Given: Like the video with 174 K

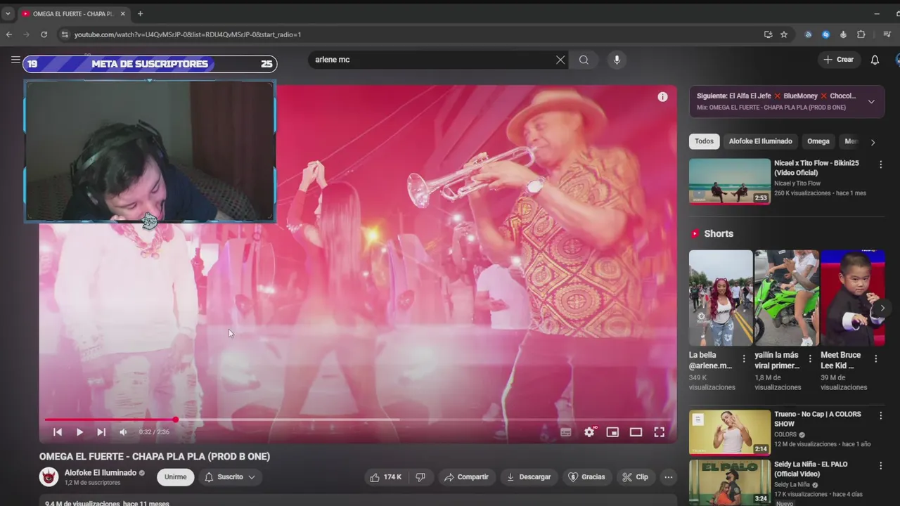Looking at the screenshot, I should pyautogui.click(x=385, y=477).
